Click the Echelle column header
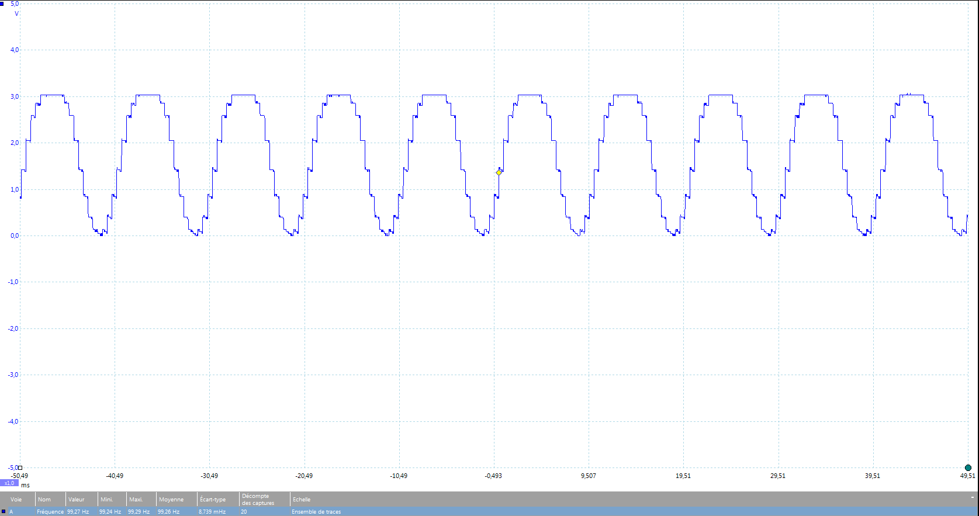The height and width of the screenshot is (516, 979). [x=302, y=500]
